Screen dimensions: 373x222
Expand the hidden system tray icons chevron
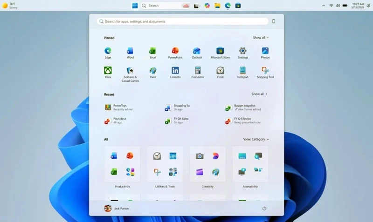tap(324, 6)
